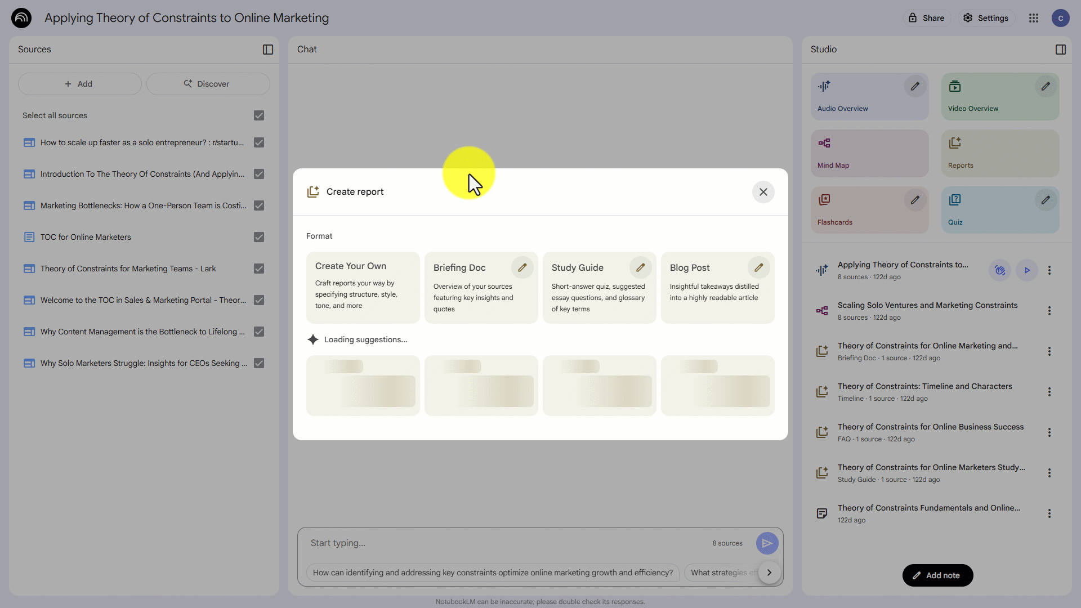Edit the Briefing Doc format with pencil icon

522,268
